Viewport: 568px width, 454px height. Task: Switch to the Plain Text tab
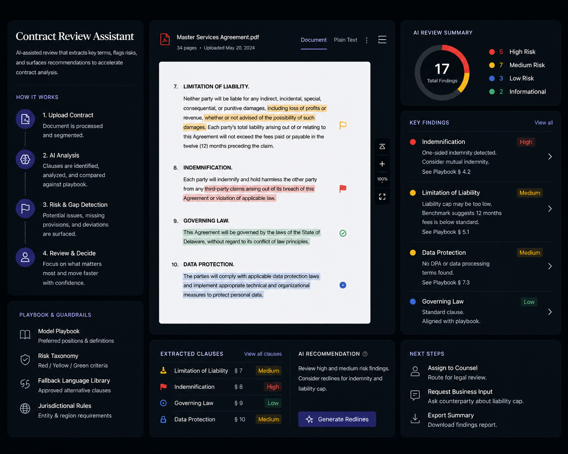tap(346, 40)
